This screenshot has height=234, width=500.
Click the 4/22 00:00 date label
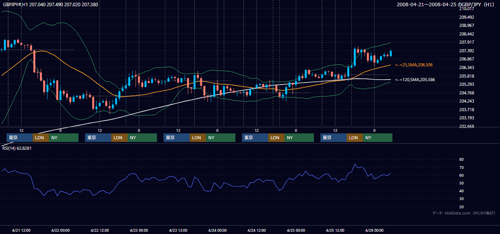[60, 230]
